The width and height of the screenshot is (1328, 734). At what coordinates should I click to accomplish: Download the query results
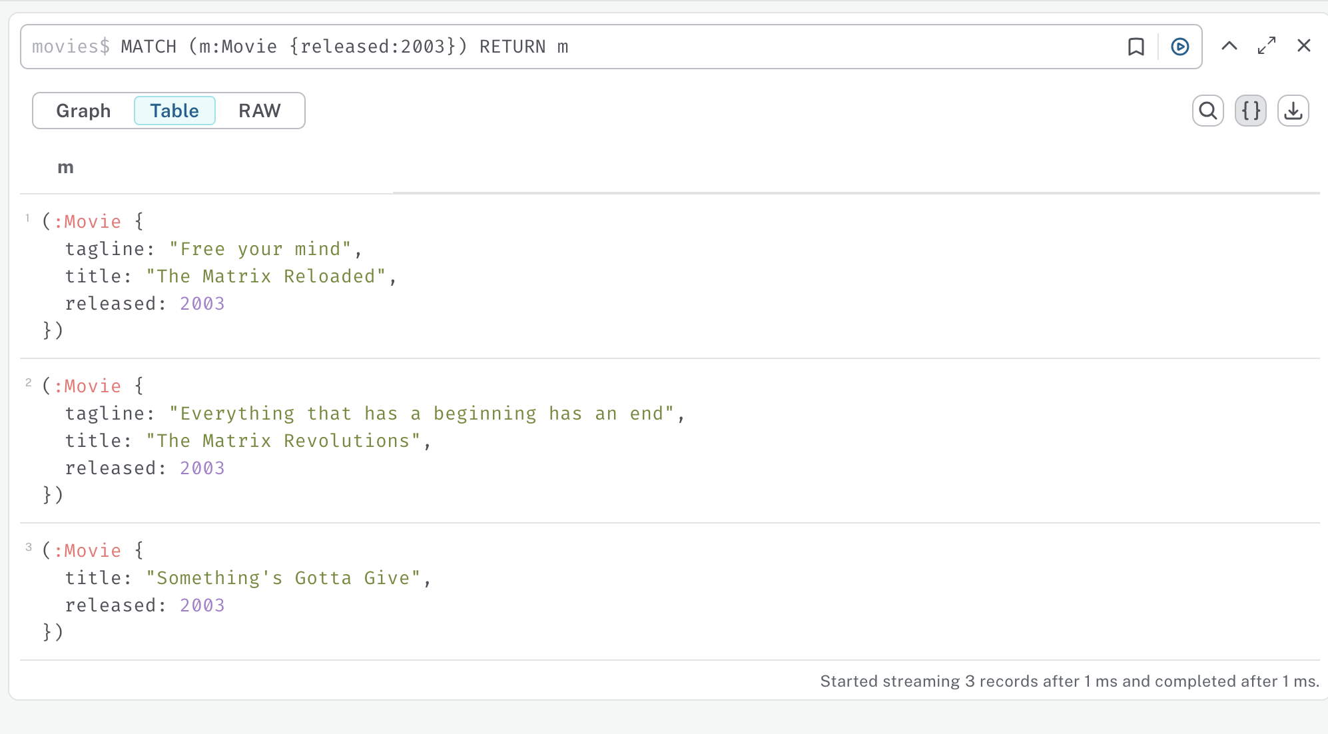click(x=1293, y=111)
